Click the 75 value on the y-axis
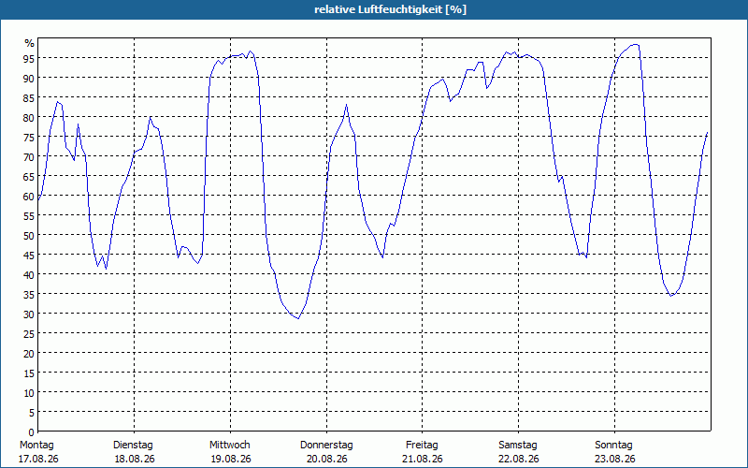The height and width of the screenshot is (468, 748). (x=29, y=138)
